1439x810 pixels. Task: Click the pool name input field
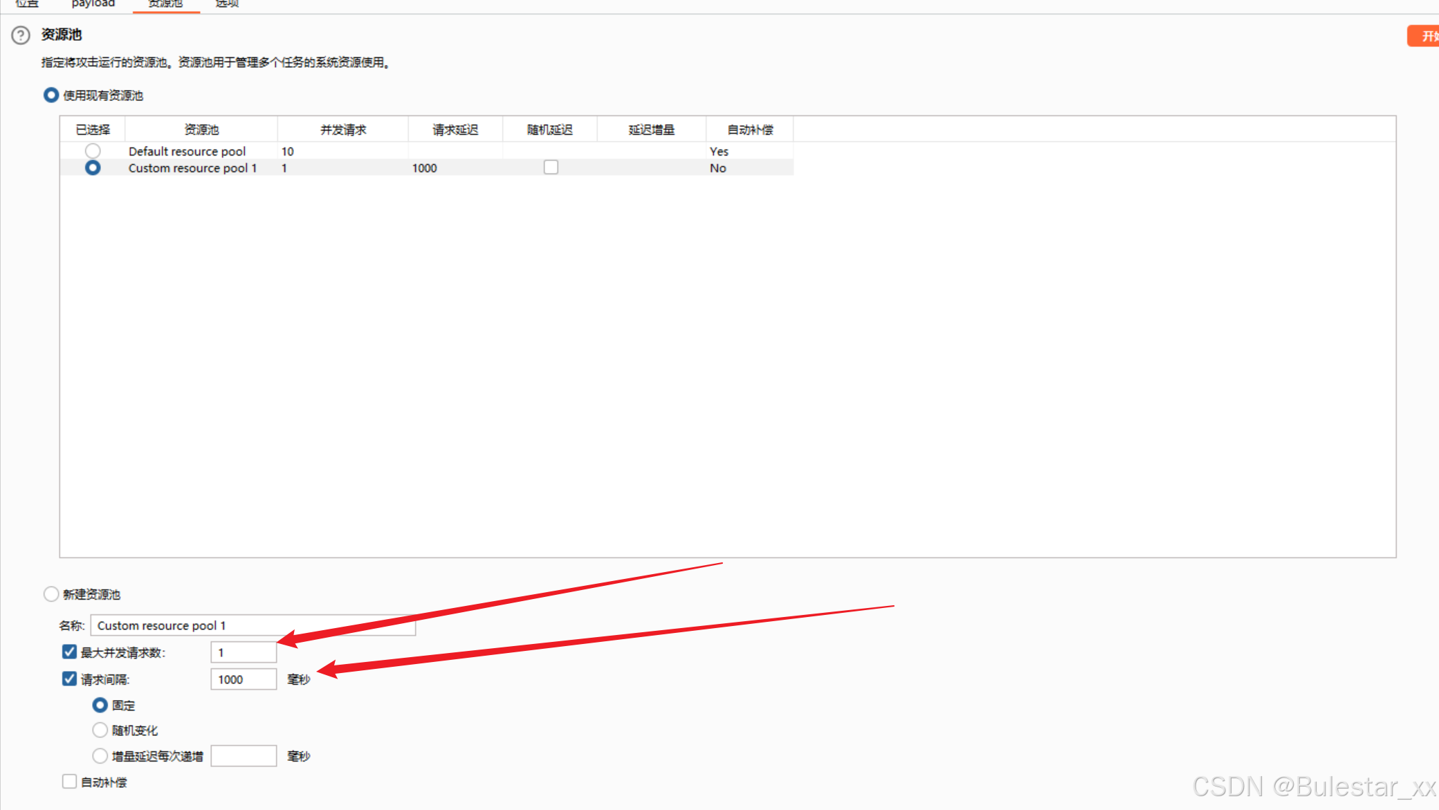[253, 625]
